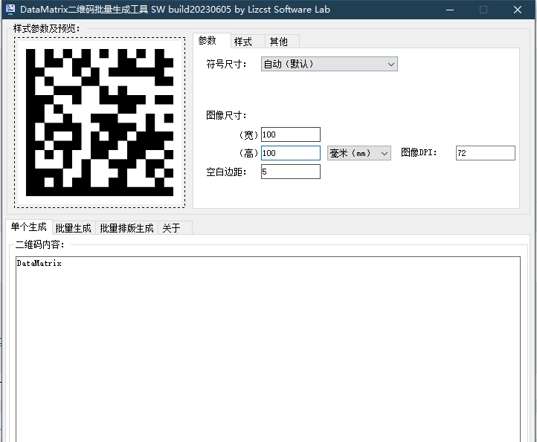The height and width of the screenshot is (442, 537).
Task: Expand the 符号尺寸 dropdown showing 自动（默认）
Action: click(x=329, y=64)
